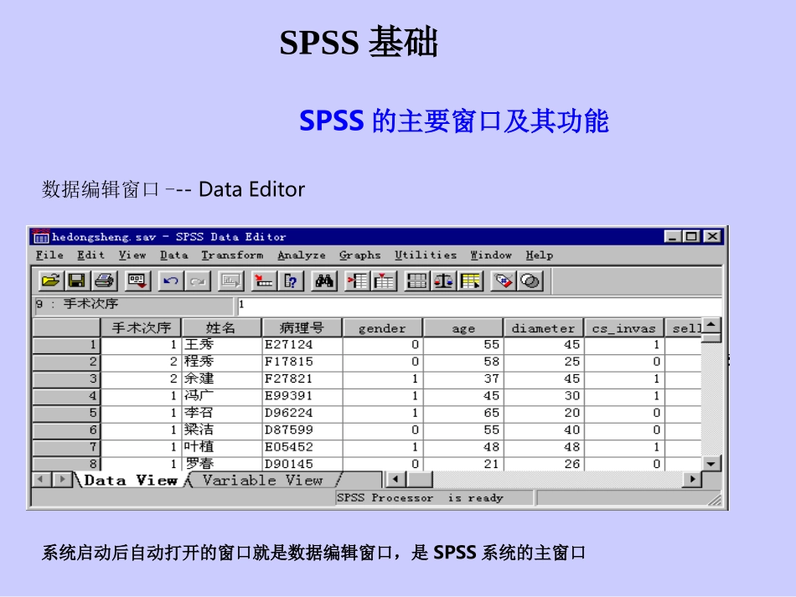Click the Print toolbar icon

tap(105, 280)
